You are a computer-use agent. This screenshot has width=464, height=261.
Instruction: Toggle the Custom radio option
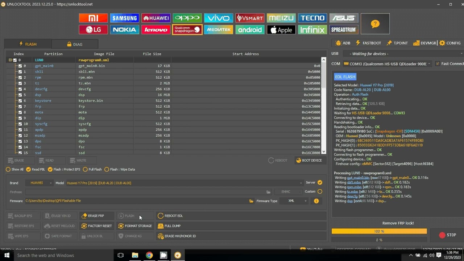tap(320, 191)
